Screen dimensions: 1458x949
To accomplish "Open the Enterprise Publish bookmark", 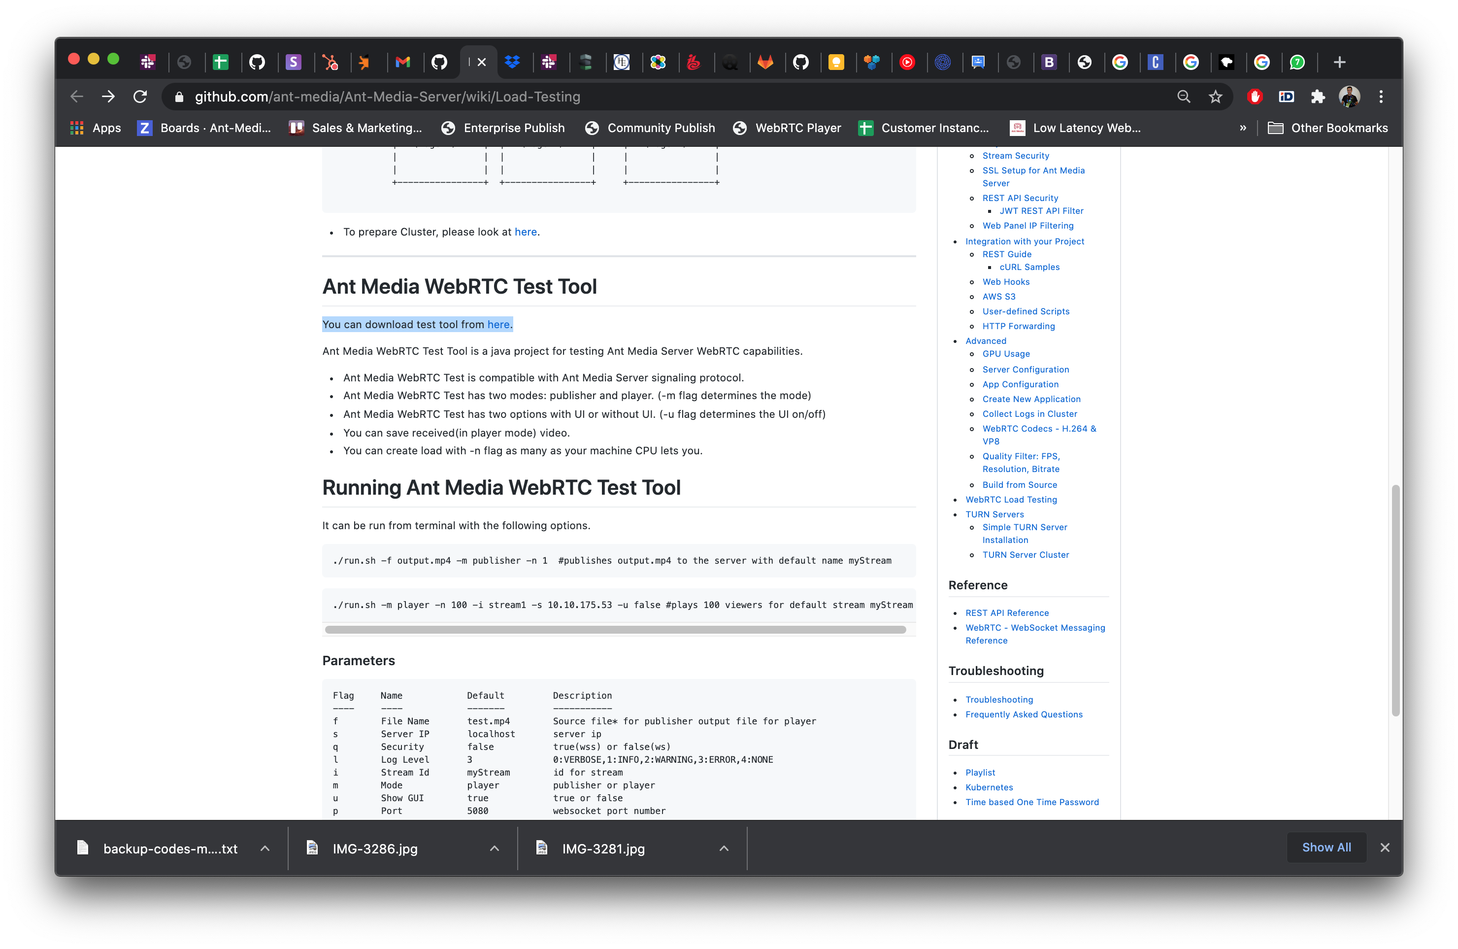I will [x=503, y=128].
